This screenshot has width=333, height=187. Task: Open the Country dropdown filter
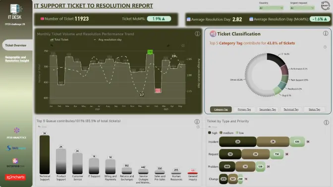pyautogui.click(x=271, y=8)
